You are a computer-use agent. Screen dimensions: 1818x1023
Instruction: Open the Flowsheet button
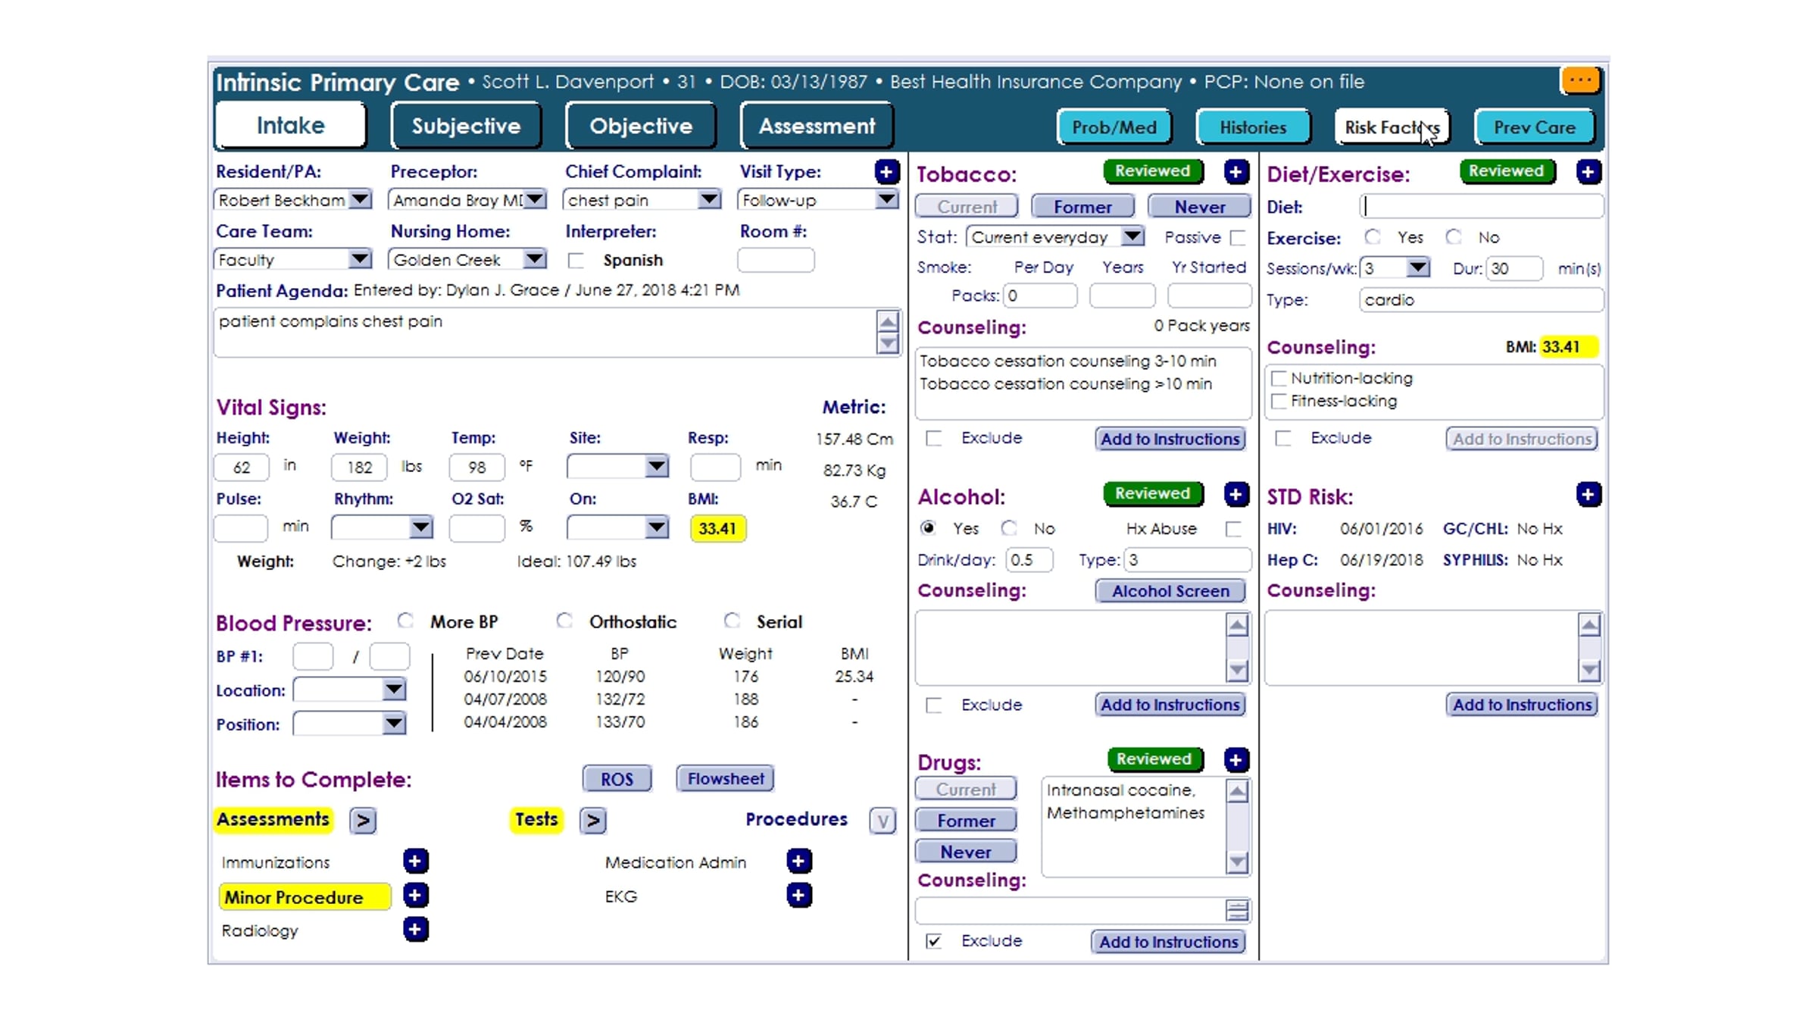[725, 779]
